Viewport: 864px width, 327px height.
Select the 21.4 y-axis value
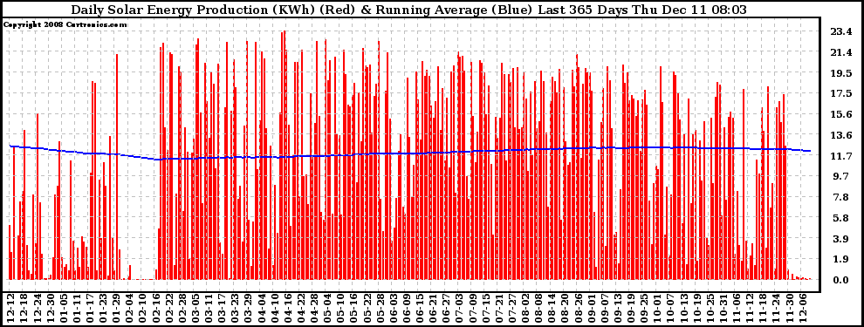click(x=841, y=52)
